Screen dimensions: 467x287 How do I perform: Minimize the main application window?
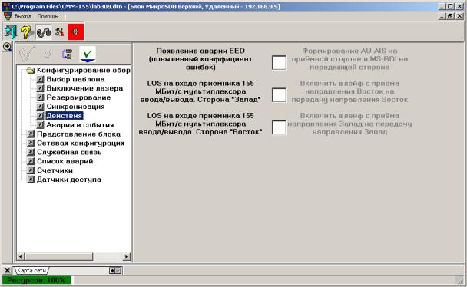point(442,6)
